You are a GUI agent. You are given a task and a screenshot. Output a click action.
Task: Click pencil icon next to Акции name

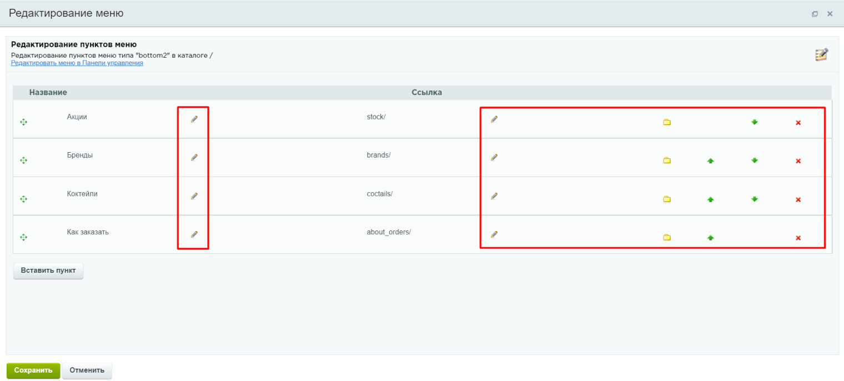(x=194, y=119)
